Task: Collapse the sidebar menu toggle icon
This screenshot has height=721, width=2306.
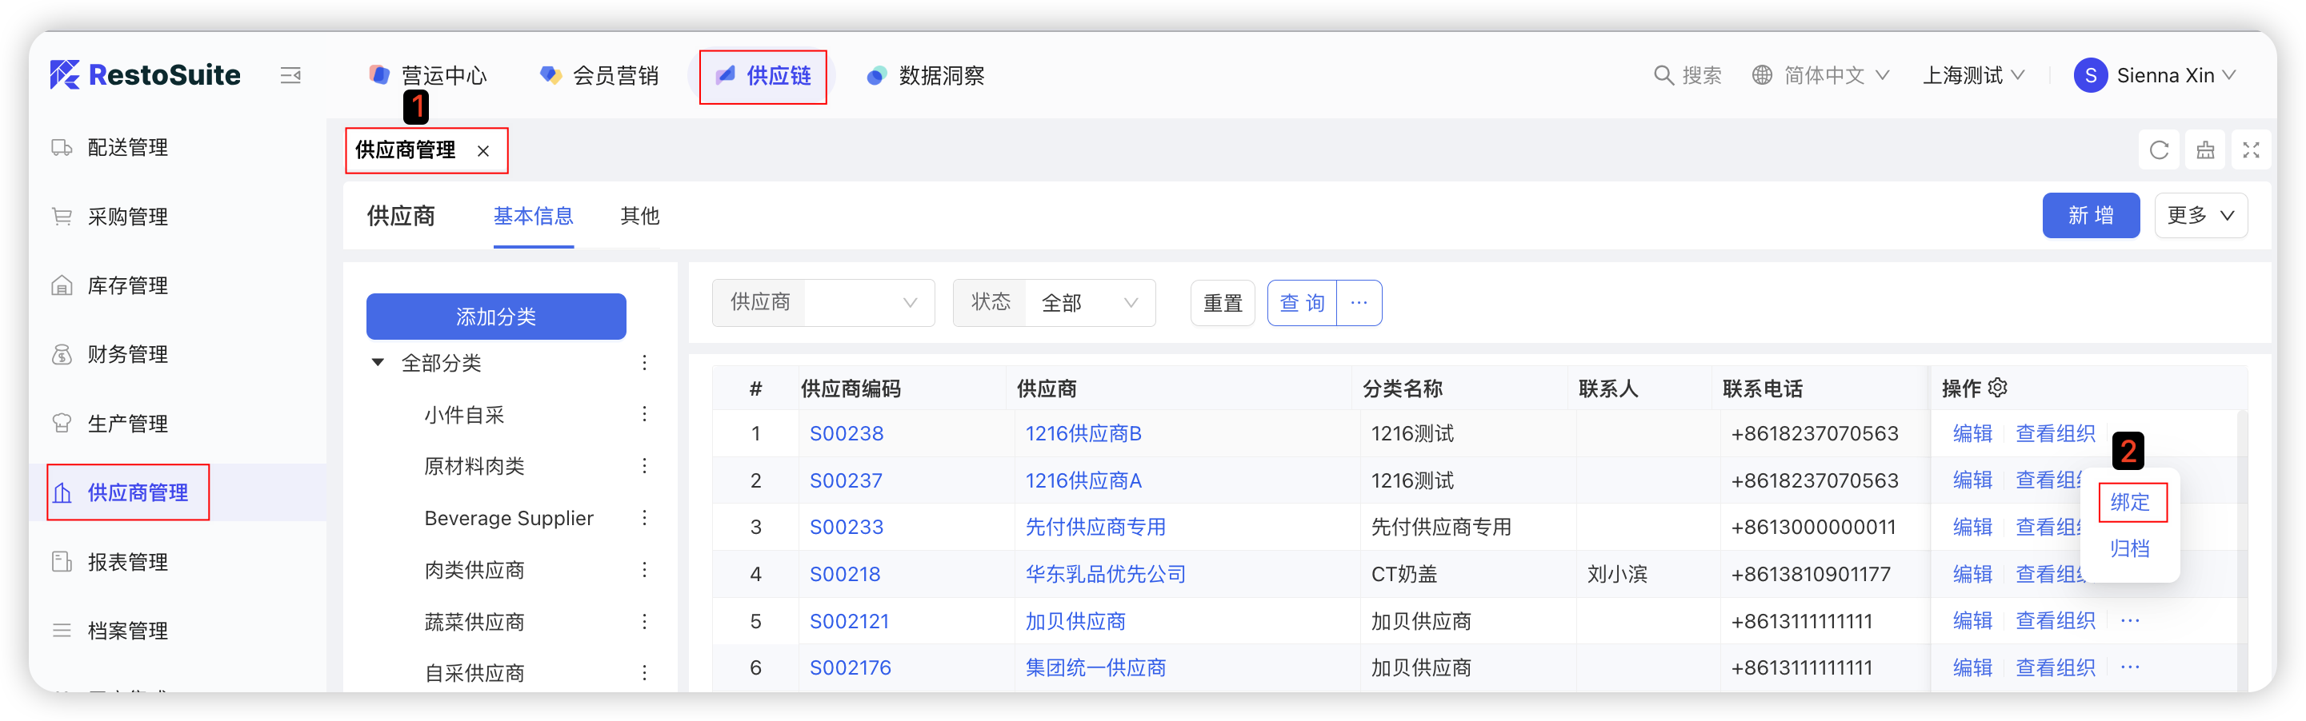Action: coord(290,76)
